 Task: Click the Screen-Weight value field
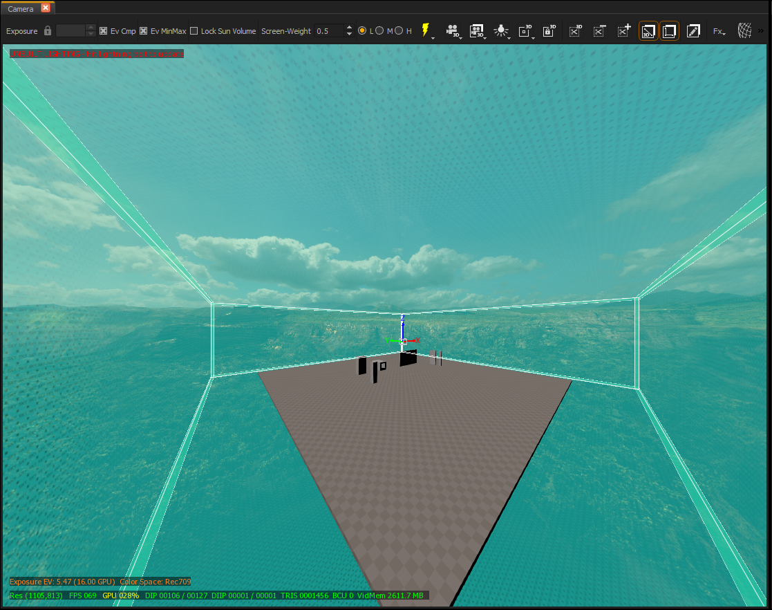click(329, 31)
